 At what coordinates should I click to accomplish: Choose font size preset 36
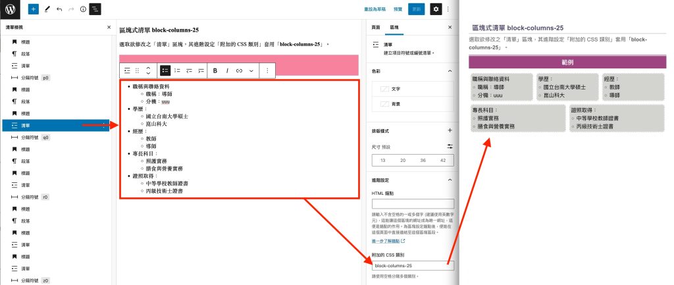[x=423, y=161]
